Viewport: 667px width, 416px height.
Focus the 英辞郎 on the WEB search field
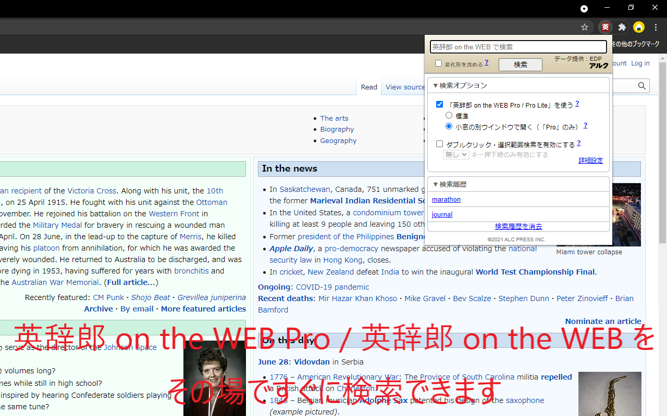tap(518, 47)
